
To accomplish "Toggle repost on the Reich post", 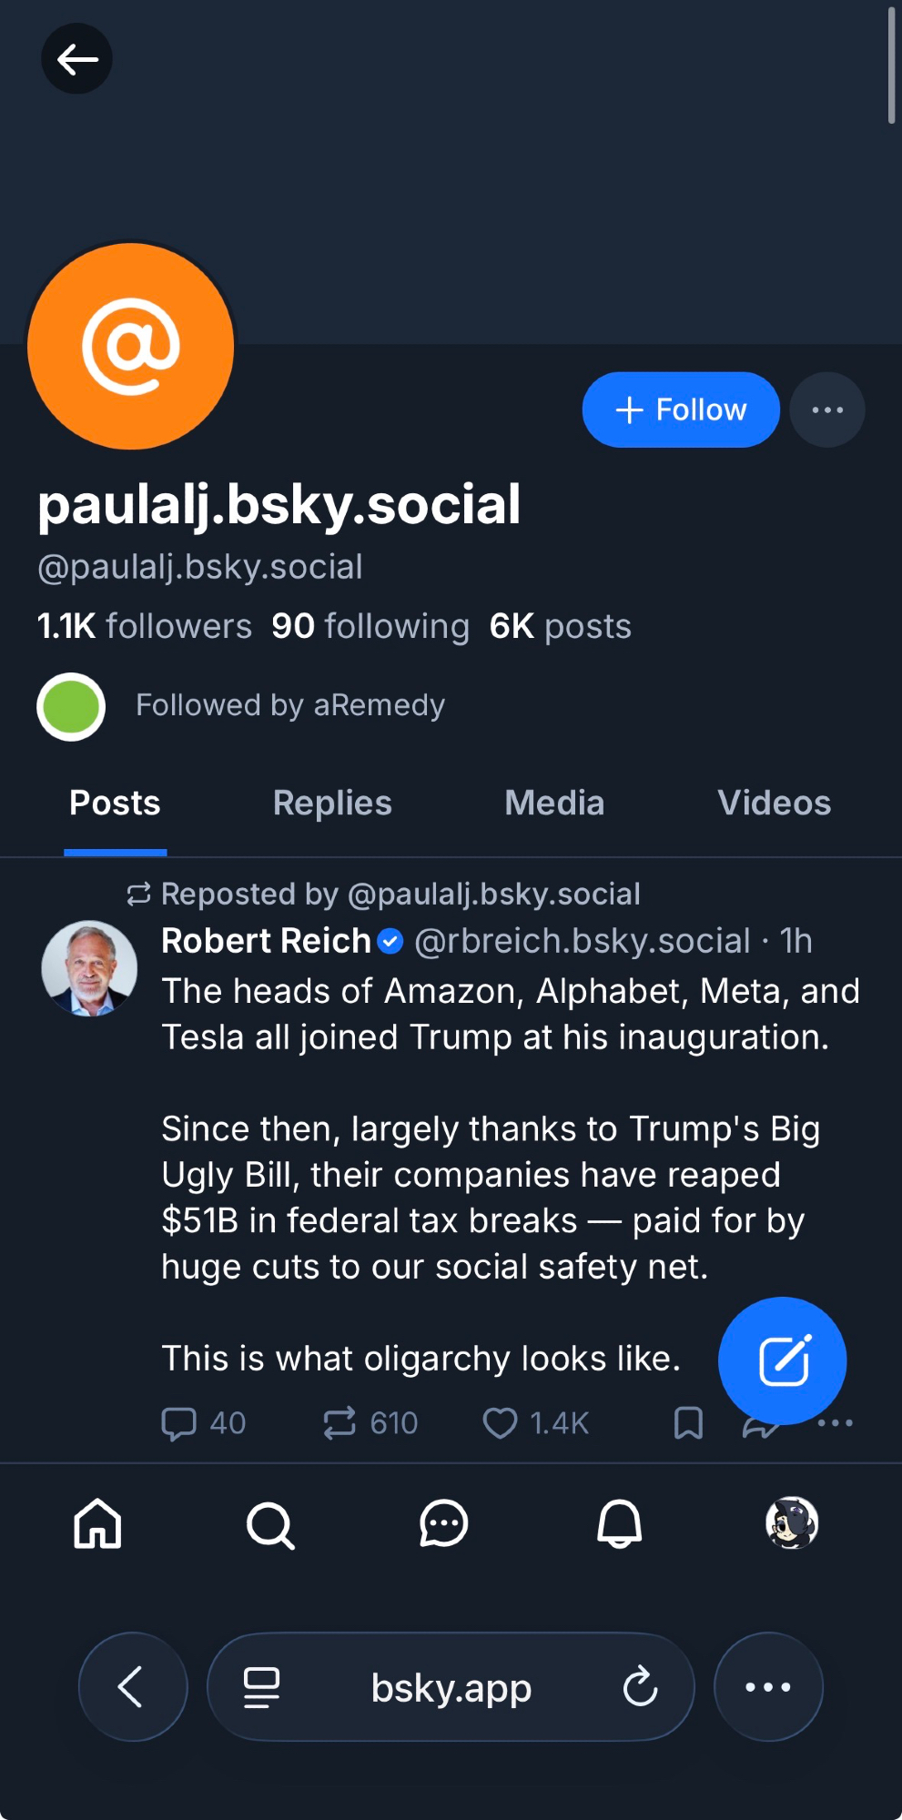I will click(340, 1423).
